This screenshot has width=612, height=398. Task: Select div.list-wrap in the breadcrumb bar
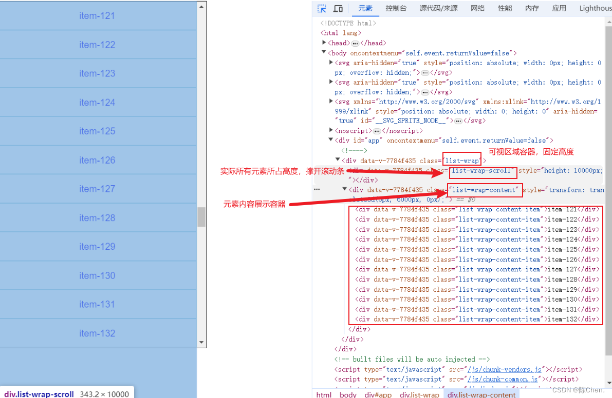click(x=419, y=394)
